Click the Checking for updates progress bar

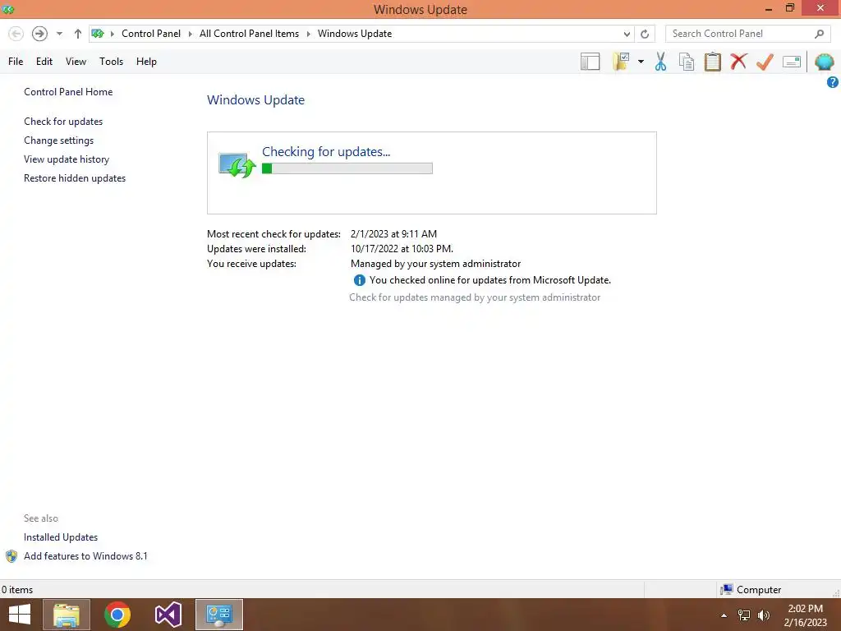click(347, 168)
